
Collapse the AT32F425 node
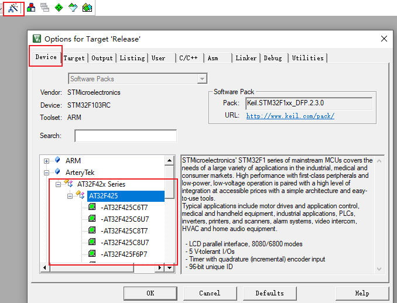click(70, 196)
